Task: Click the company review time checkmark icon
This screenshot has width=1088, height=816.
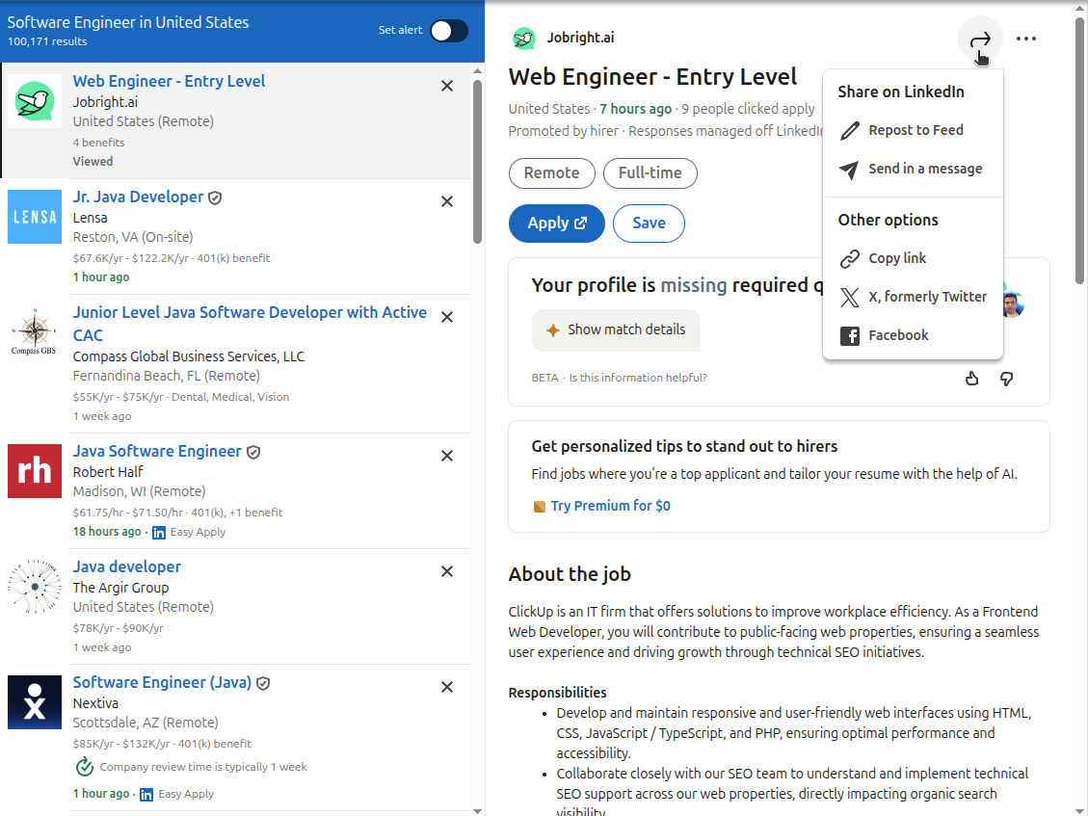Action: click(84, 768)
